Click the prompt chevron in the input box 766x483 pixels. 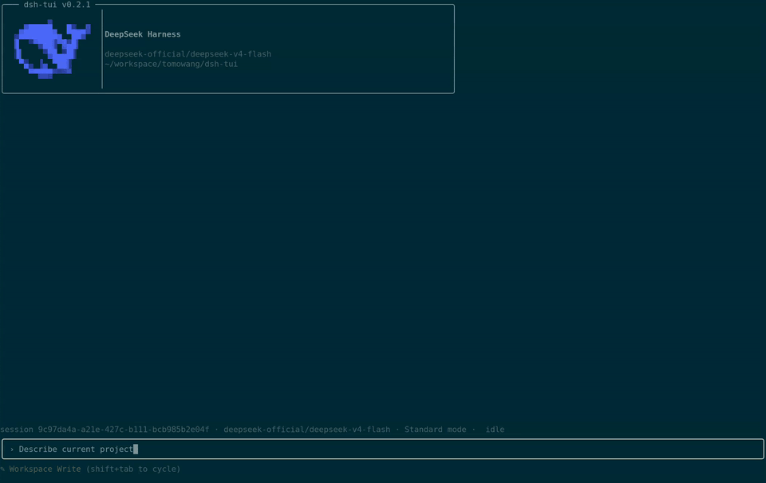point(12,450)
